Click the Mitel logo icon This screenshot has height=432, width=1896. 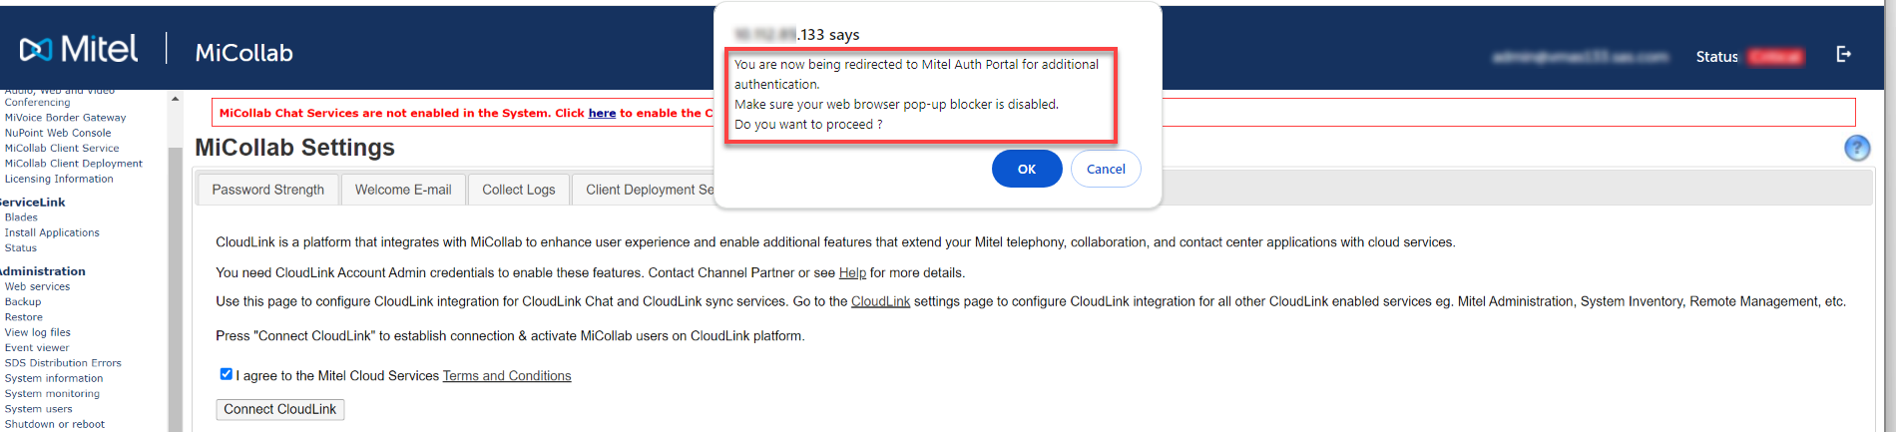click(x=36, y=49)
